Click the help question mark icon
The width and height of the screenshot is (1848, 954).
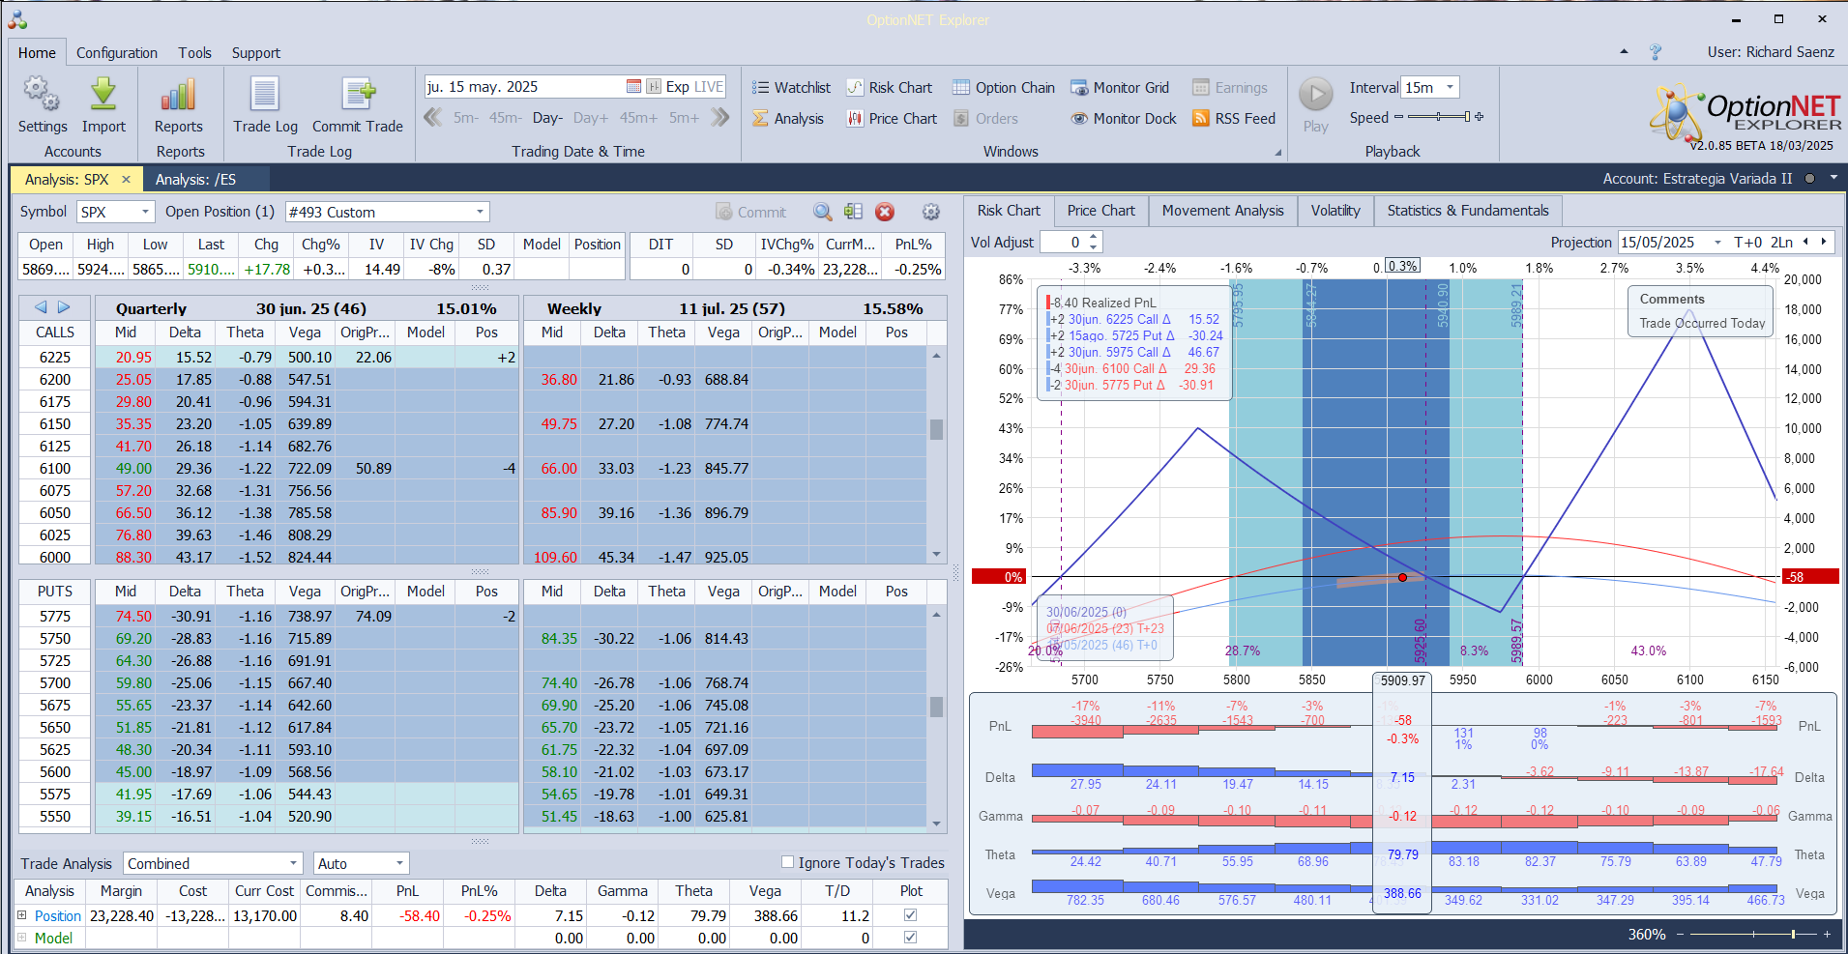point(1656,52)
